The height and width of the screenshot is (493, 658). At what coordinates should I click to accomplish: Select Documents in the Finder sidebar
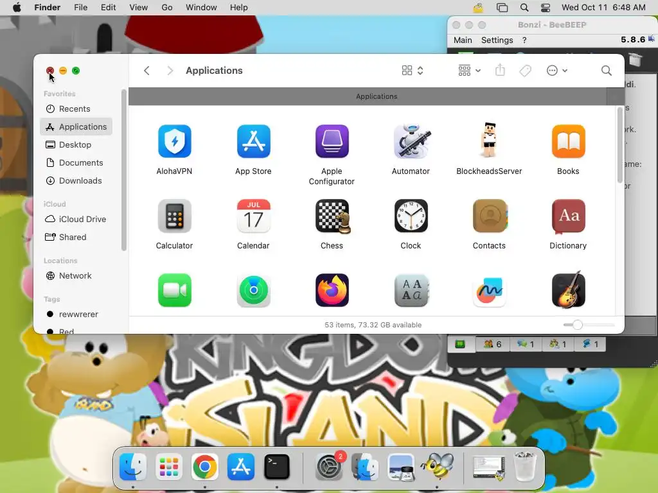pos(76,162)
